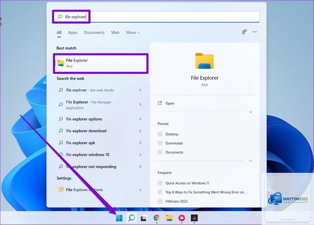The image size is (314, 225).
Task: Click the Documents pinned item icon
Action: [160, 152]
